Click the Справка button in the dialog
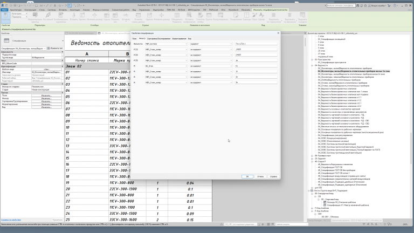This screenshot has width=414, height=233. point(273,176)
